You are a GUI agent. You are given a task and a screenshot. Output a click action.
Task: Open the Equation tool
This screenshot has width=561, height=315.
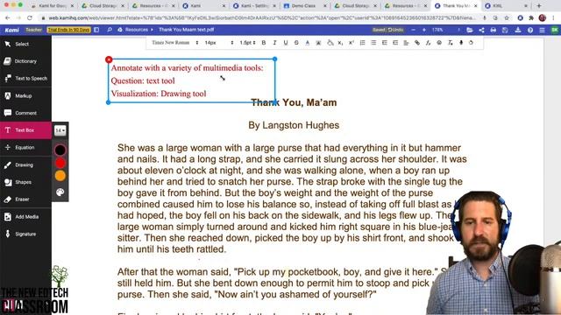[25, 147]
